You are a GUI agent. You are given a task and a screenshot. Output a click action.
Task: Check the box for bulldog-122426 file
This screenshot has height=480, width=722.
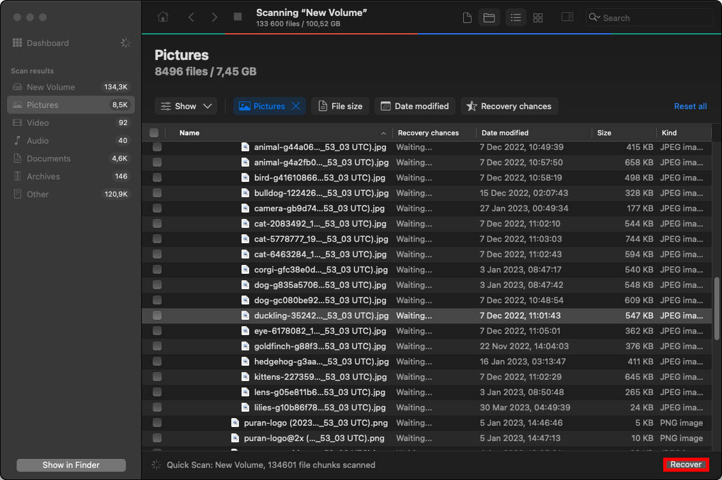tap(157, 193)
